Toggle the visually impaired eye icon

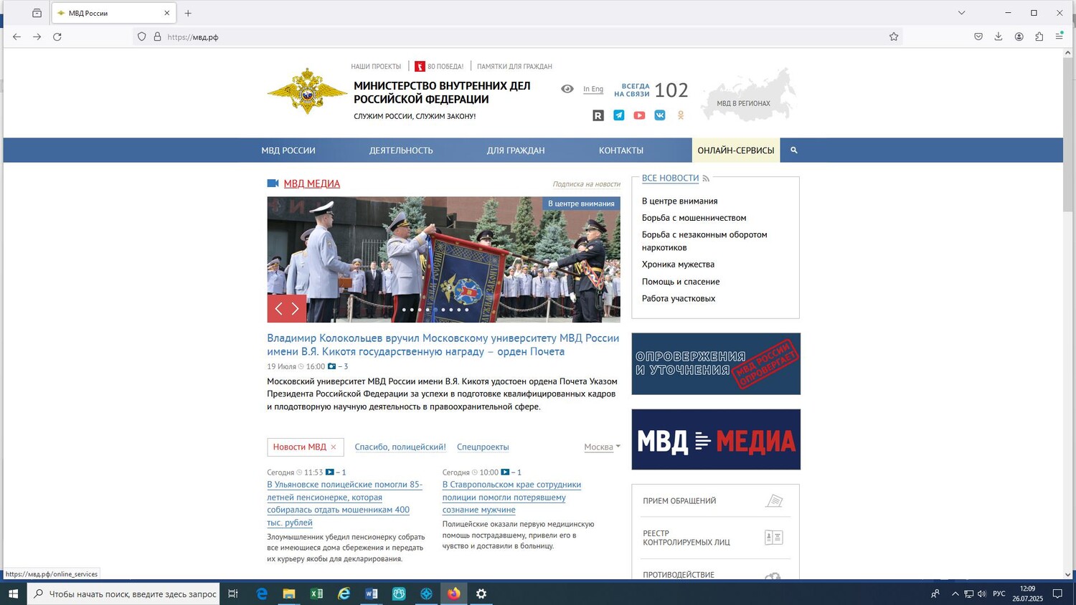(567, 89)
